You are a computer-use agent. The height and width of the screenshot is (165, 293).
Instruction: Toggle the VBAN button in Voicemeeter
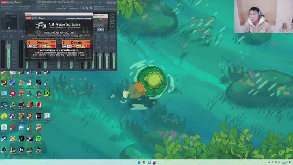coord(91,3)
